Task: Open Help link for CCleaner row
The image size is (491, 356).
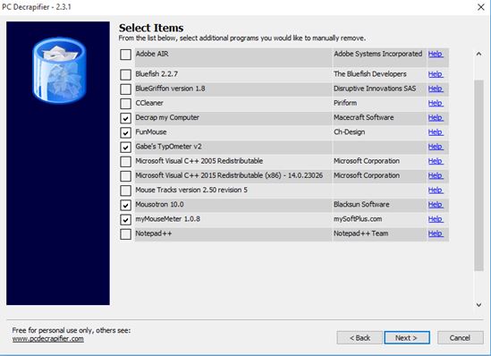Action: [x=436, y=103]
